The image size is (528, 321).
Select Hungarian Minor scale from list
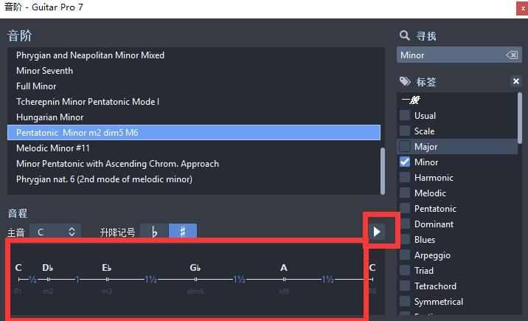[x=50, y=117]
